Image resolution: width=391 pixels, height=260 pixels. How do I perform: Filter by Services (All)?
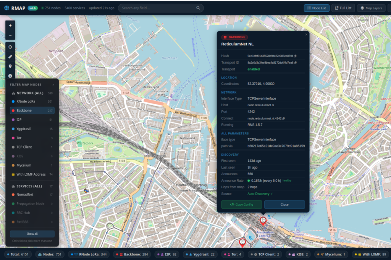[x=32, y=186]
